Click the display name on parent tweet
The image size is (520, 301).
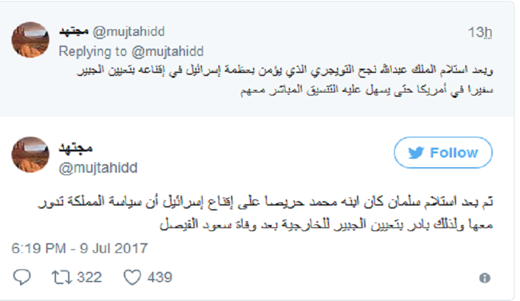(x=73, y=31)
